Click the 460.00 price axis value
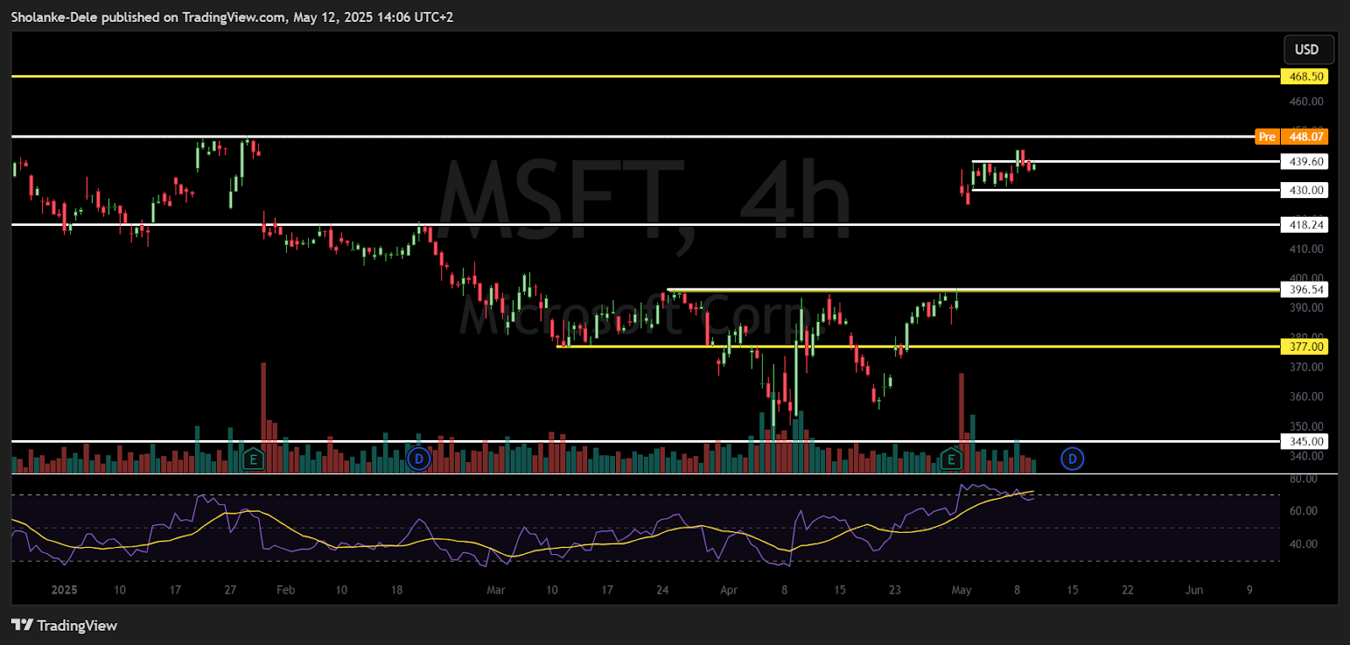Viewport: 1350px width, 645px height. tap(1306, 101)
